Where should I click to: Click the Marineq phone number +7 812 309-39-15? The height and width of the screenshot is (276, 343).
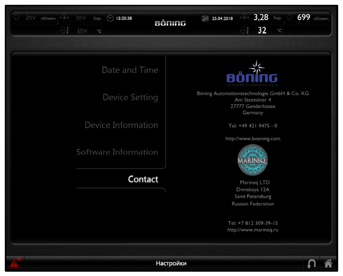[x=253, y=223]
